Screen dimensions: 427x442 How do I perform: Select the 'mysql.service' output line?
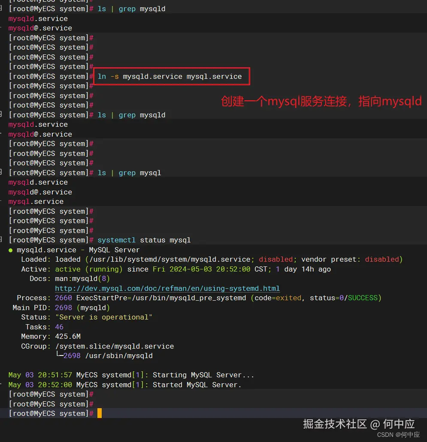[x=36, y=202]
